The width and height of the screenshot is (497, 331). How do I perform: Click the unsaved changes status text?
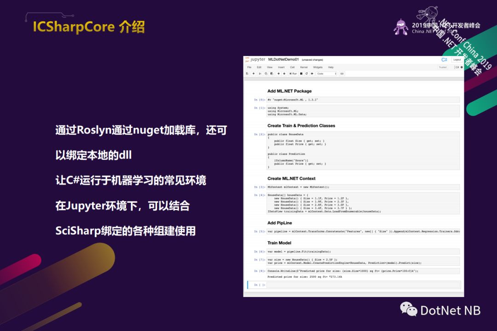tap(312, 60)
